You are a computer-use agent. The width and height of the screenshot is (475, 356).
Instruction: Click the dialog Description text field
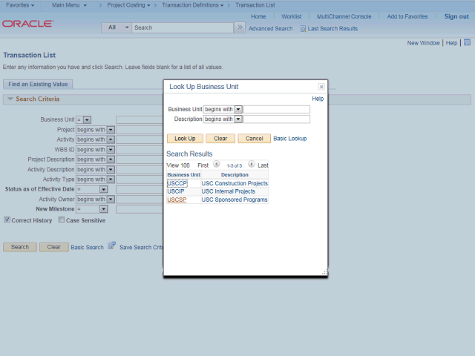click(277, 119)
